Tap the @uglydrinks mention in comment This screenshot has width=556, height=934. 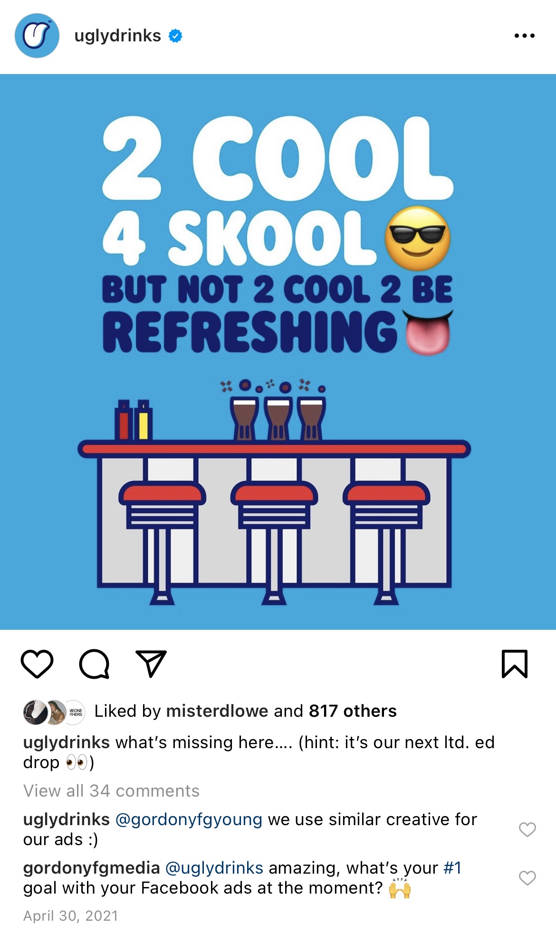pos(214,868)
